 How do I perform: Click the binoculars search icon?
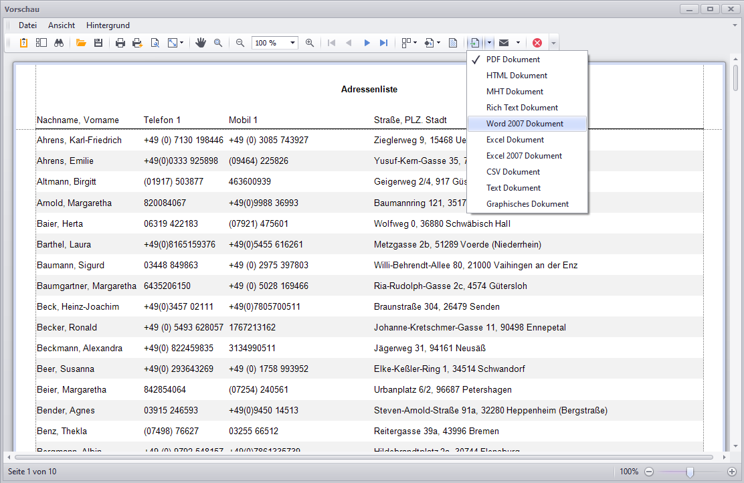(59, 43)
